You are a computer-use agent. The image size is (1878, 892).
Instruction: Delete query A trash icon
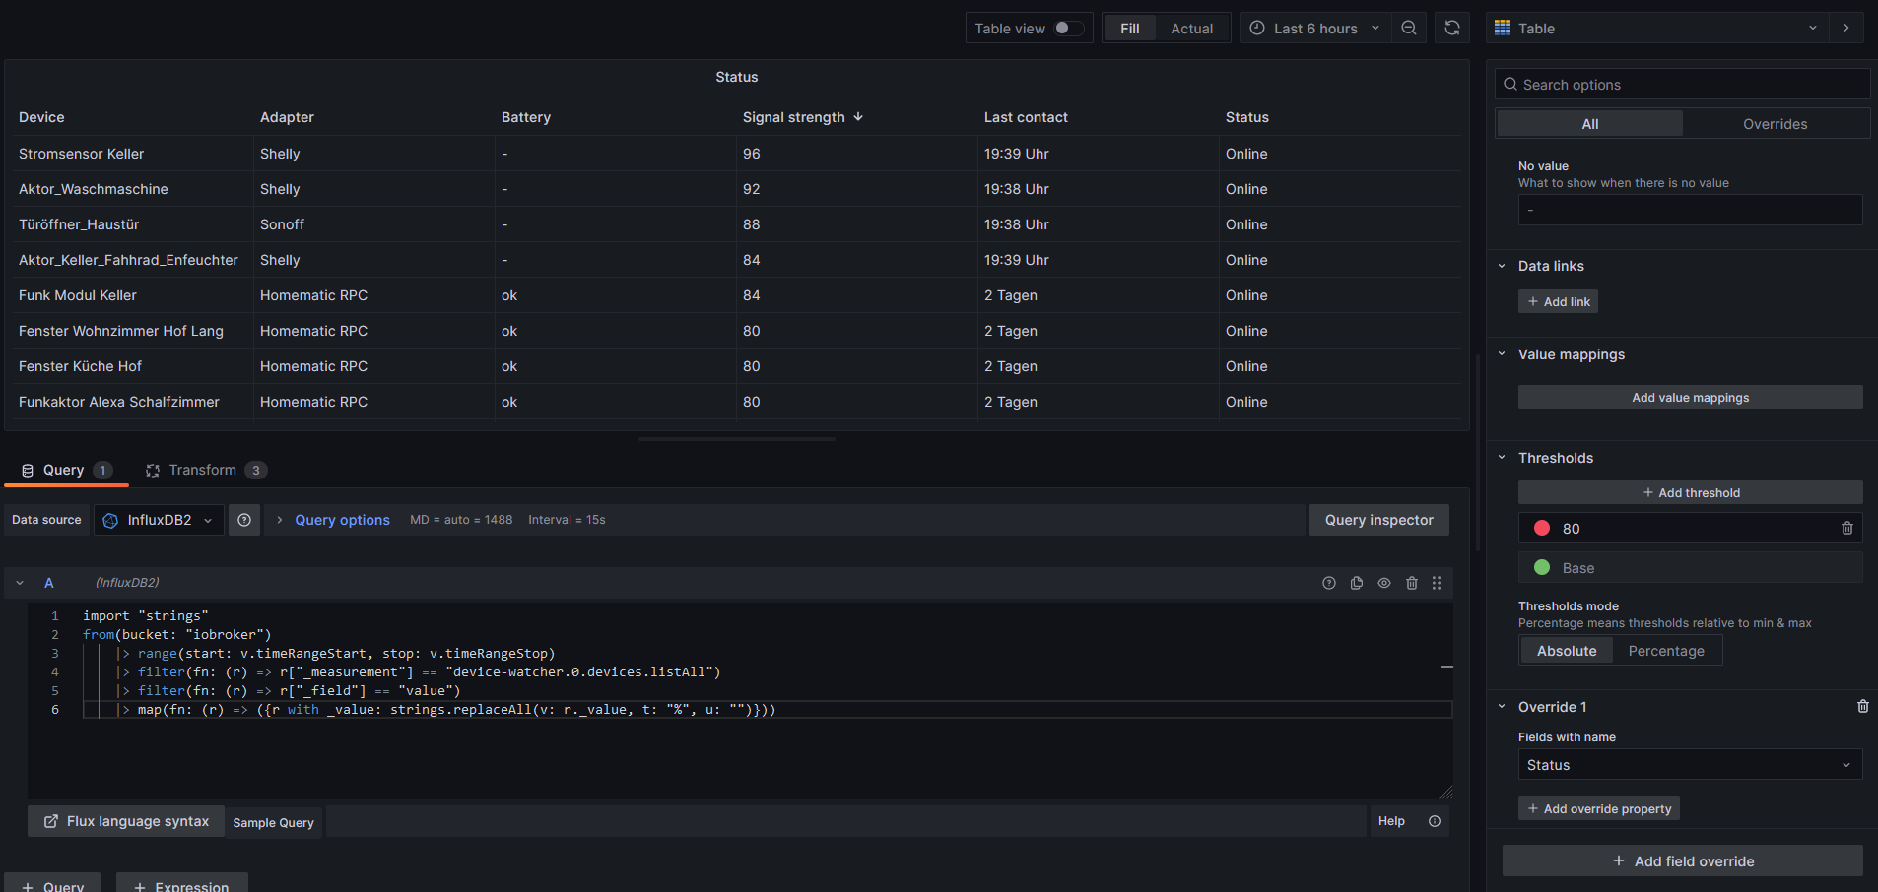1412,583
